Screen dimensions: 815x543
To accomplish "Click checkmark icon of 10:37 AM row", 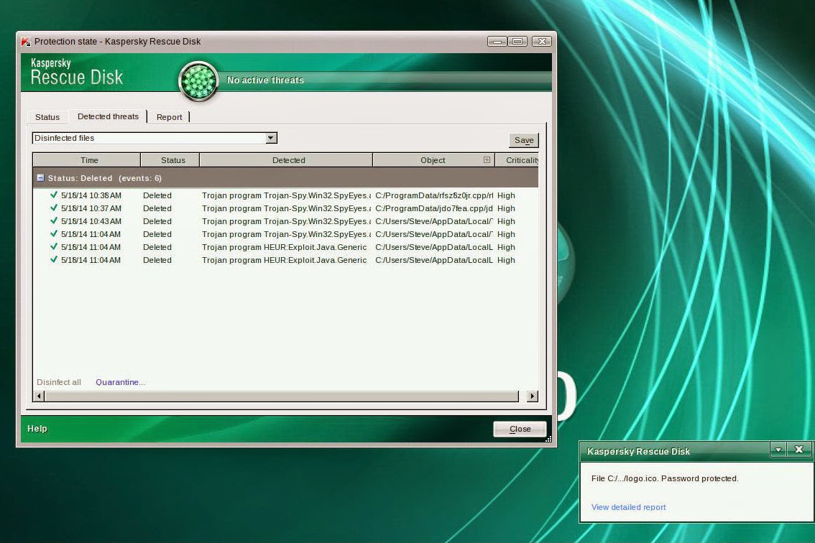I will (53, 208).
